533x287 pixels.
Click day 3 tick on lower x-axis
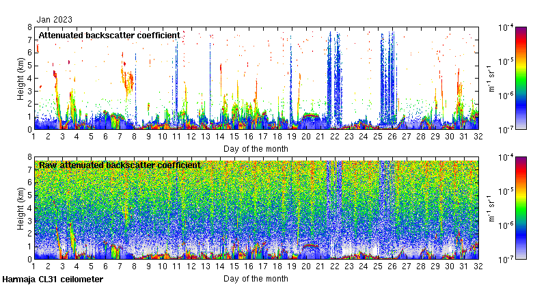(63, 266)
